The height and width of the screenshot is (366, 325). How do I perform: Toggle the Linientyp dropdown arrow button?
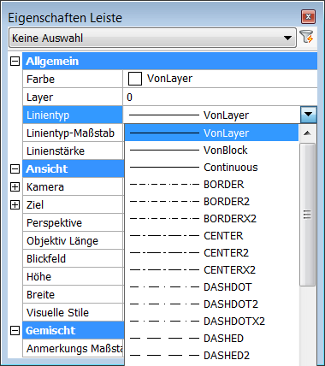point(308,115)
